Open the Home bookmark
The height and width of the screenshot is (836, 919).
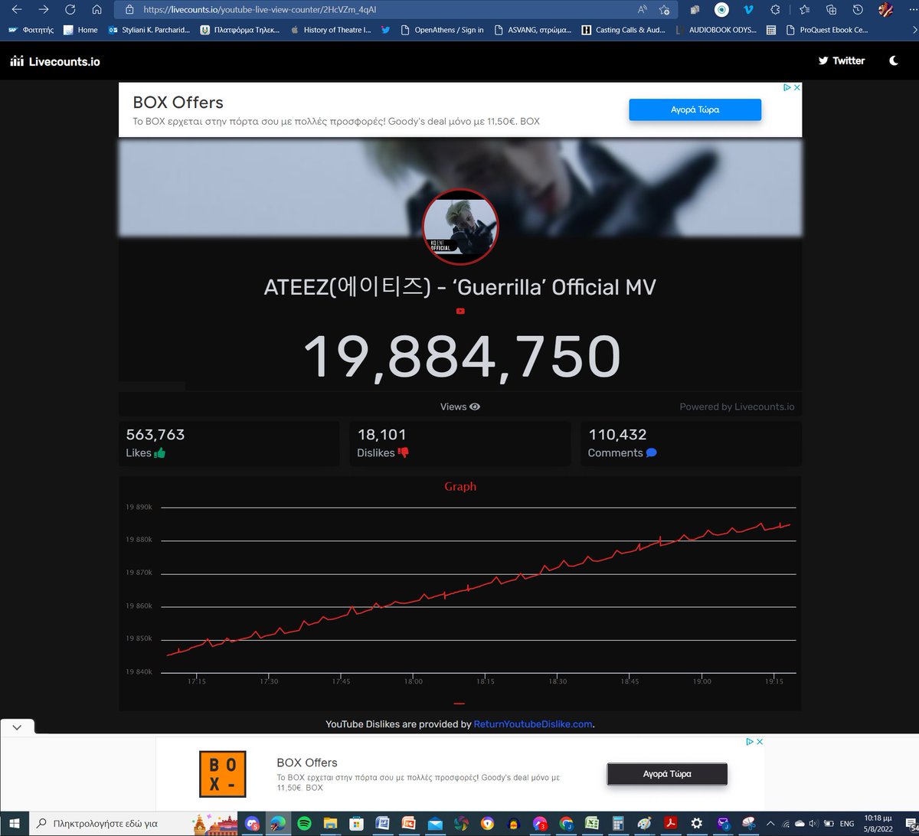pyautogui.click(x=80, y=30)
